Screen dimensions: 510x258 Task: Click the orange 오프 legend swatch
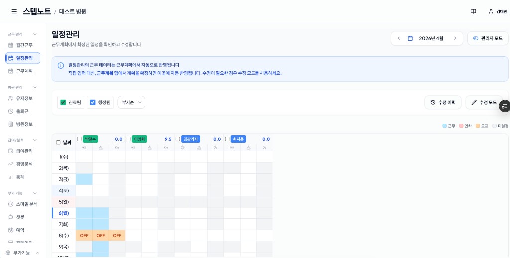click(478, 126)
